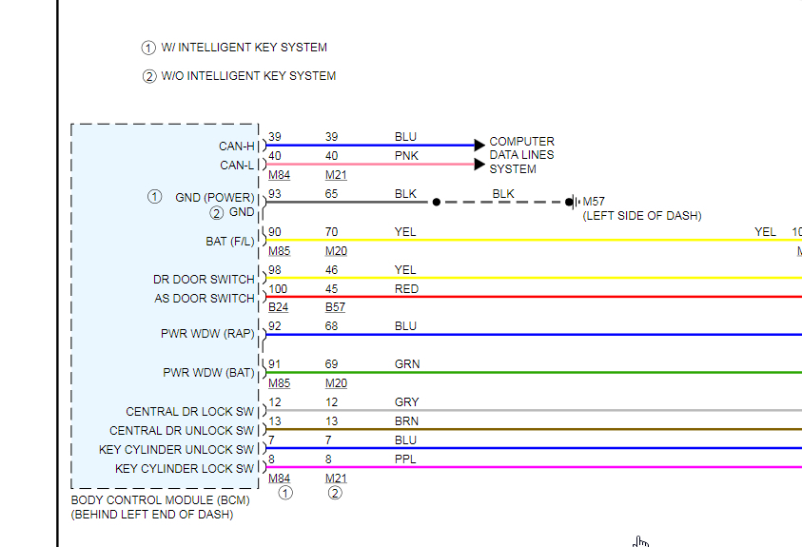
Task: Select pin number 98 on DR DOOR SWITCH
Action: 275,270
